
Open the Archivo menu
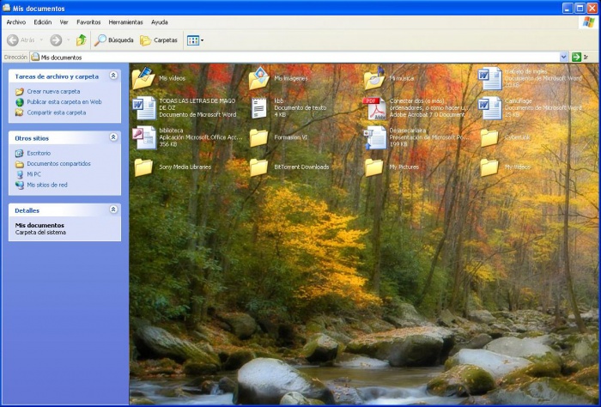[16, 22]
